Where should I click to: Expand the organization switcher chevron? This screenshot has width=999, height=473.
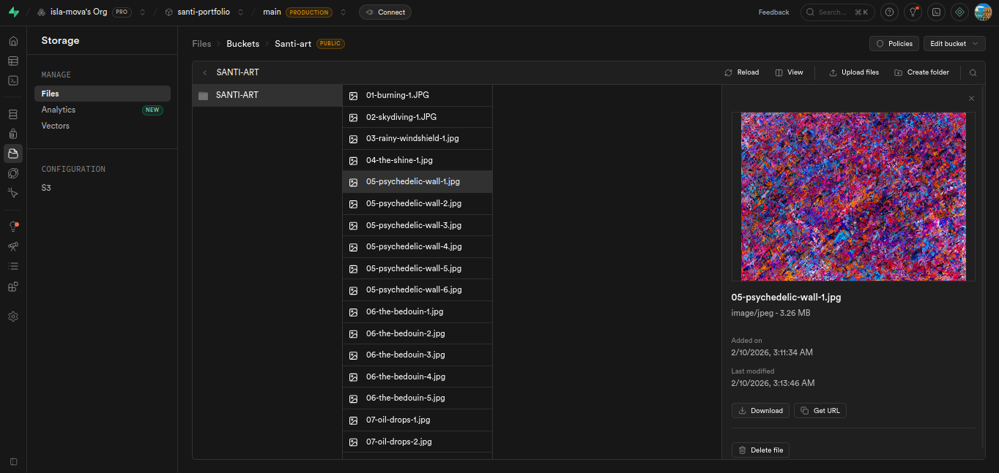tap(143, 12)
